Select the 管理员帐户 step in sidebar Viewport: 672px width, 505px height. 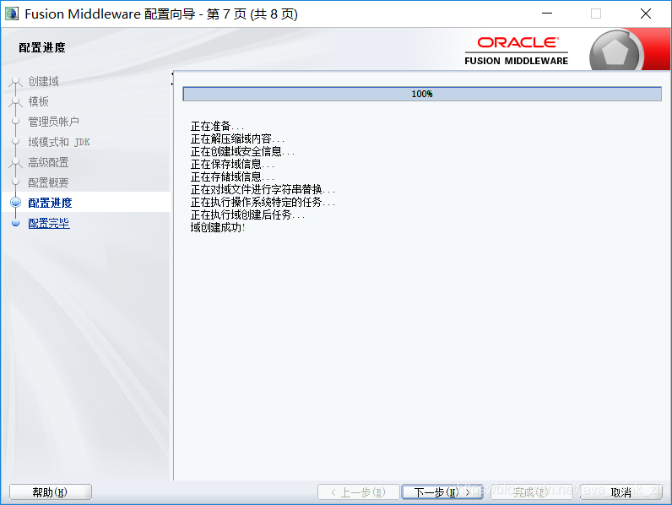pos(53,122)
